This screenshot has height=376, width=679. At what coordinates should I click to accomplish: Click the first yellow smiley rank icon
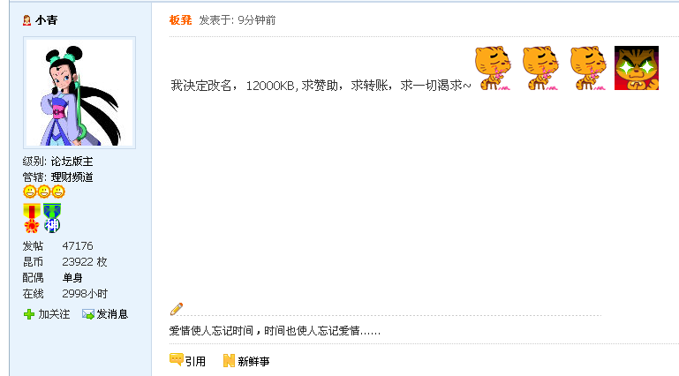pyautogui.click(x=29, y=192)
